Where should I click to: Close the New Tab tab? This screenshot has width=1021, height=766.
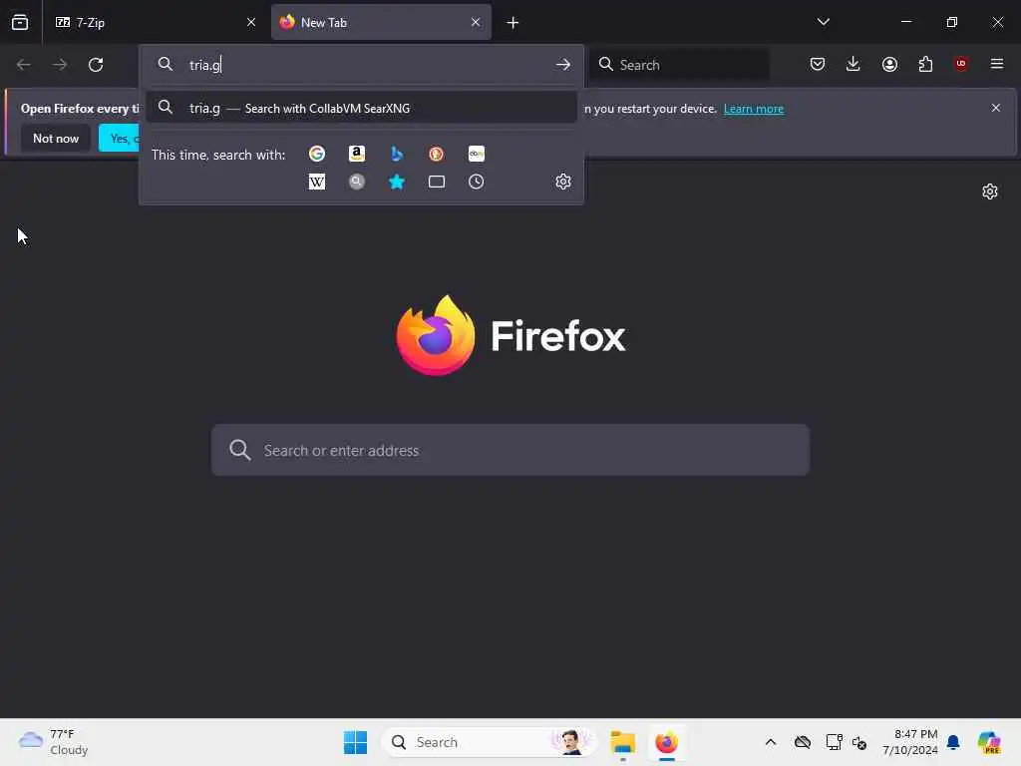point(476,22)
